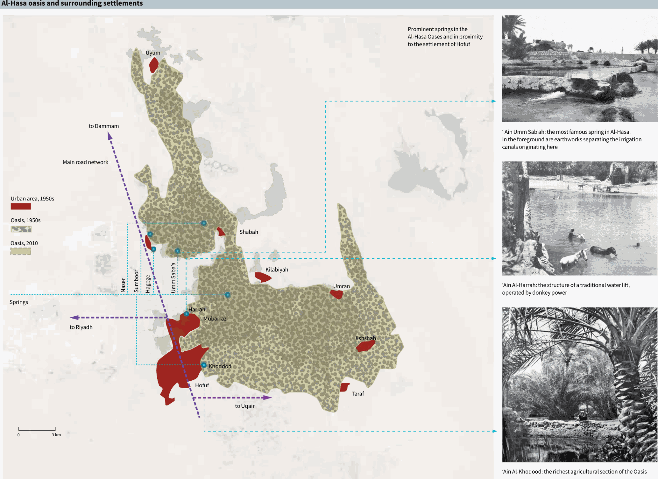Click the Kilabiyah red settlement shape
The image size is (658, 479).
click(263, 277)
